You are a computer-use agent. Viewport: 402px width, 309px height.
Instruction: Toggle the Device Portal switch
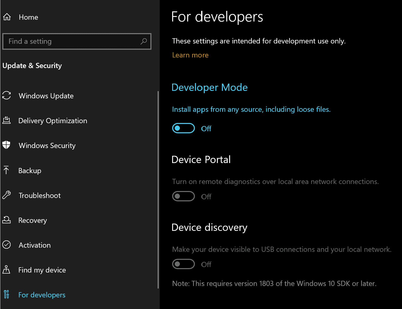[184, 196]
